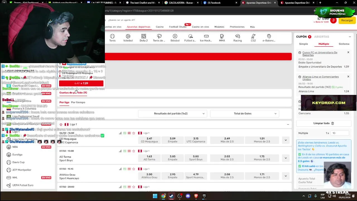Open Euroliga basketball icon in sidebar
This screenshot has width=357, height=201.
click(x=9, y=154)
